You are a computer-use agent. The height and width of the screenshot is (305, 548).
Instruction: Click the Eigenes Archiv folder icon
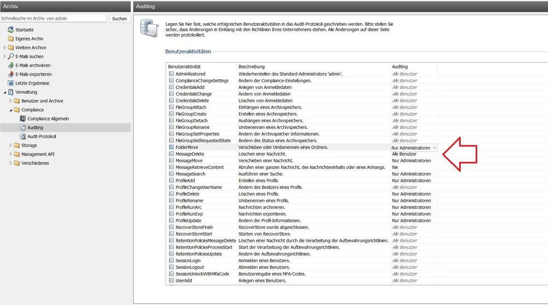(x=10, y=38)
